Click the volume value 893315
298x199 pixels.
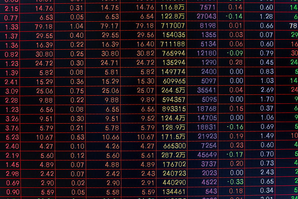(174, 109)
